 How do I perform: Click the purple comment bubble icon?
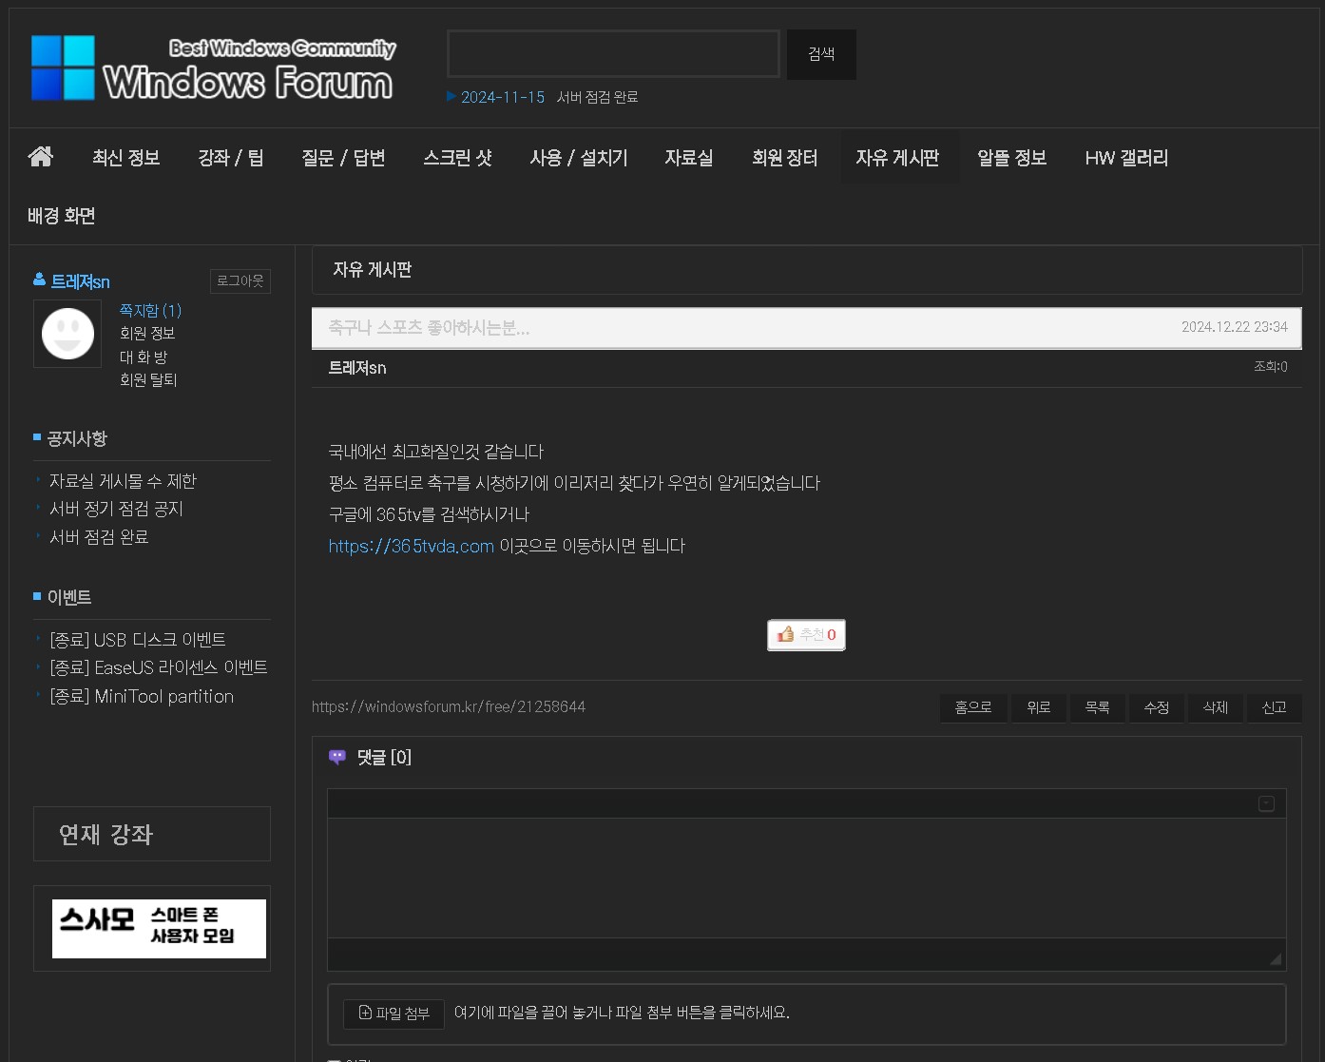coord(337,757)
